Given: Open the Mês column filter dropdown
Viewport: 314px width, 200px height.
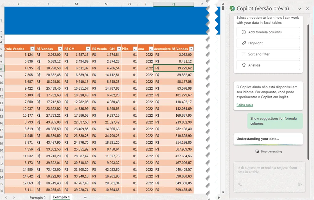Looking at the screenshot, I should pyautogui.click(x=135, y=48).
